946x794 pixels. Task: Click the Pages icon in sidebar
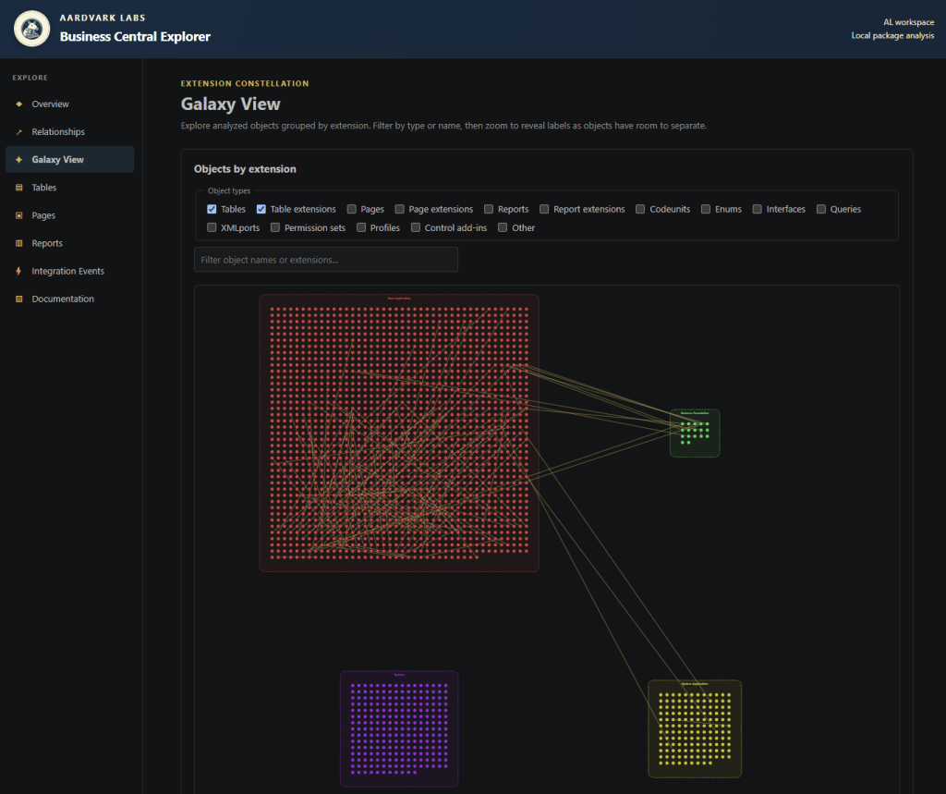click(19, 215)
